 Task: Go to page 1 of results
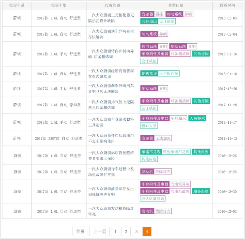tap(115, 232)
